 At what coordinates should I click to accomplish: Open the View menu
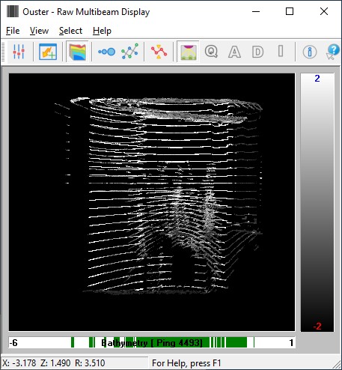(x=39, y=31)
